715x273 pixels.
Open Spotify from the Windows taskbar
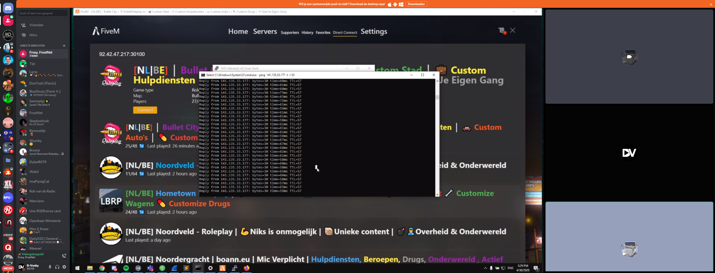pyautogui.click(x=126, y=268)
